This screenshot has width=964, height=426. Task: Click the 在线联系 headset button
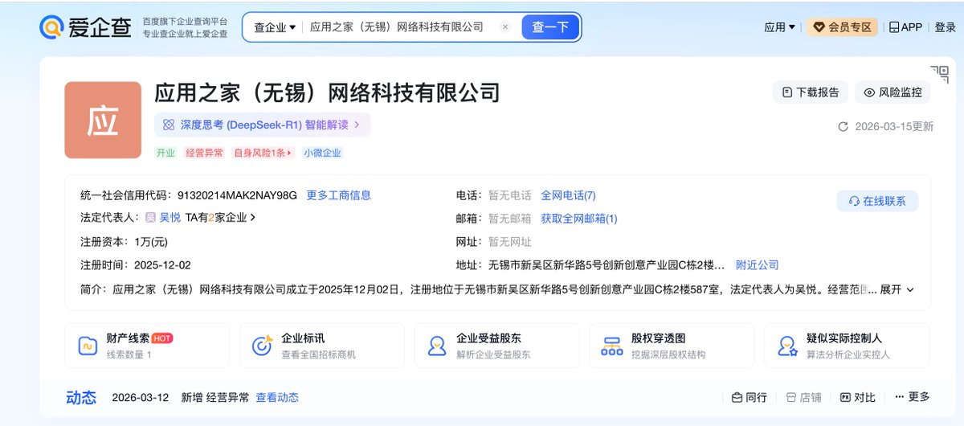(x=877, y=201)
